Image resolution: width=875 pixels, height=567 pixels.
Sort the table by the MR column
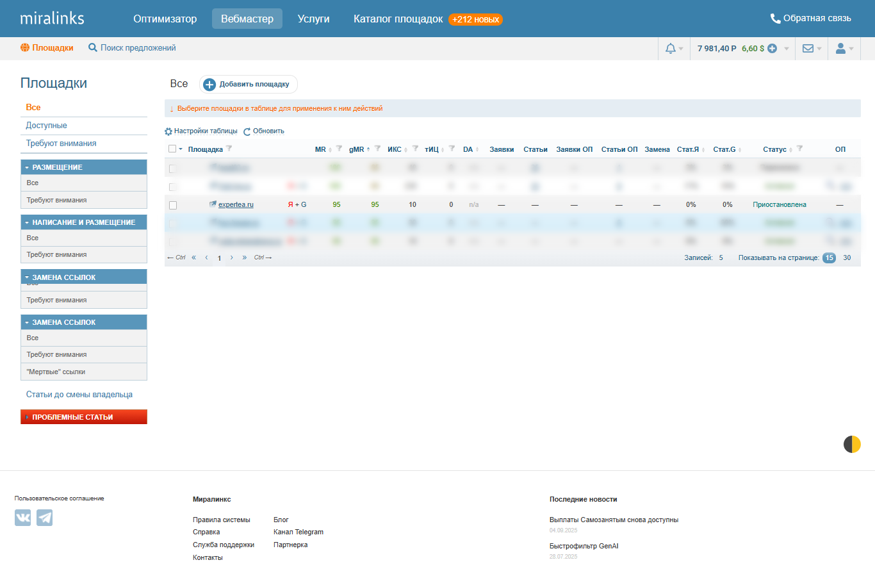(320, 149)
